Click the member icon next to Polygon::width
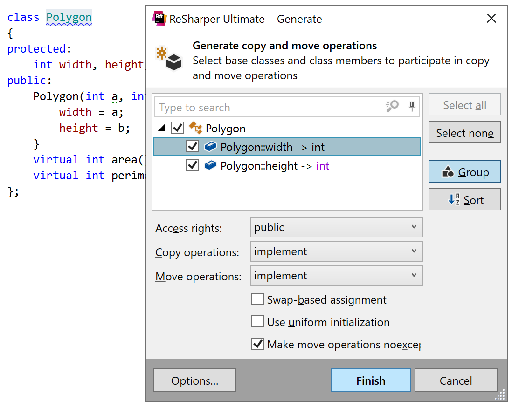Image resolution: width=512 pixels, height=407 pixels. pyautogui.click(x=210, y=146)
